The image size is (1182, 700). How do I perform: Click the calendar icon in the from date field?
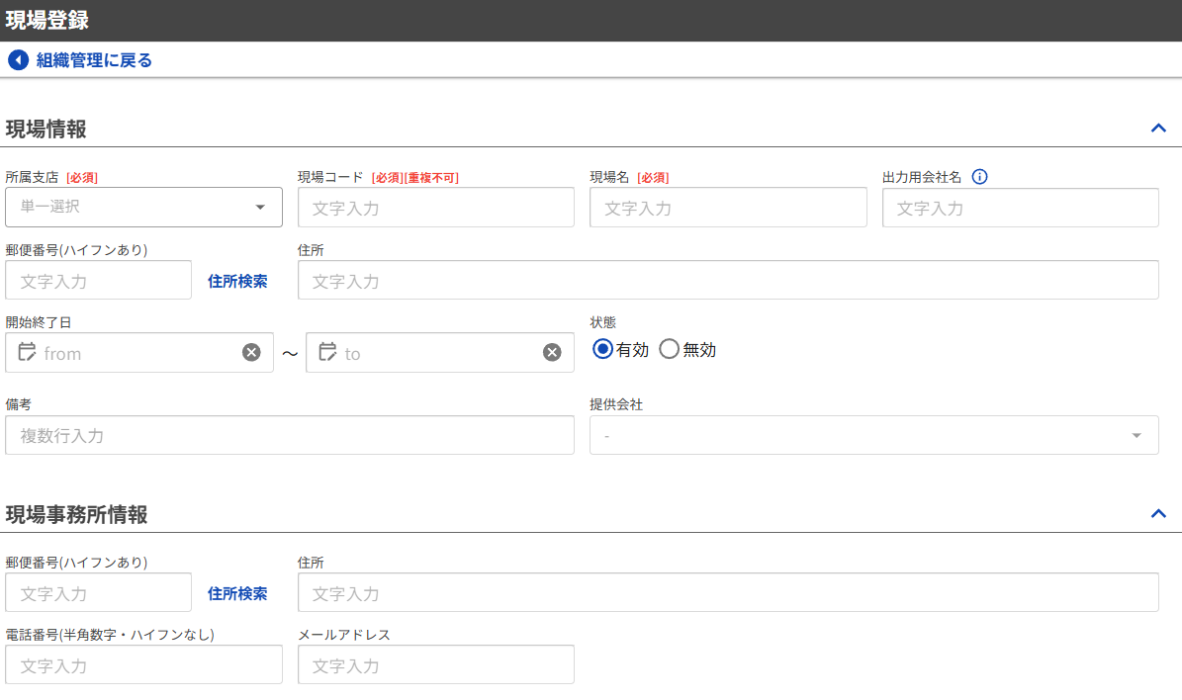(27, 352)
